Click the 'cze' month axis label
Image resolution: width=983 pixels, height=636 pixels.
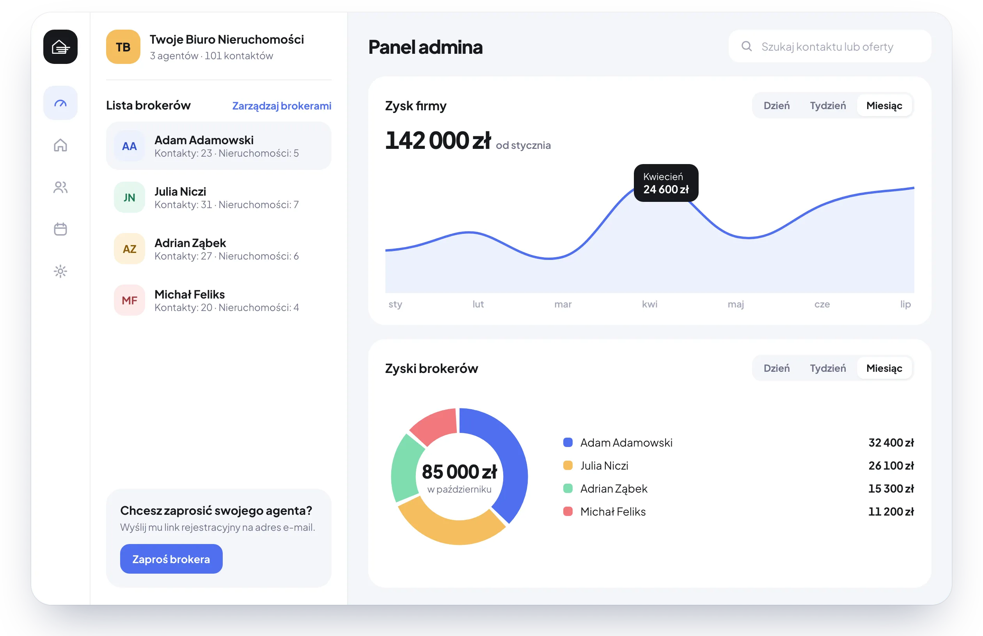pos(822,305)
